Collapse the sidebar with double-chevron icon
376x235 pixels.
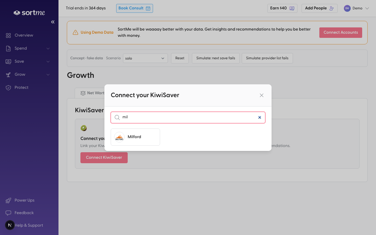point(53,22)
